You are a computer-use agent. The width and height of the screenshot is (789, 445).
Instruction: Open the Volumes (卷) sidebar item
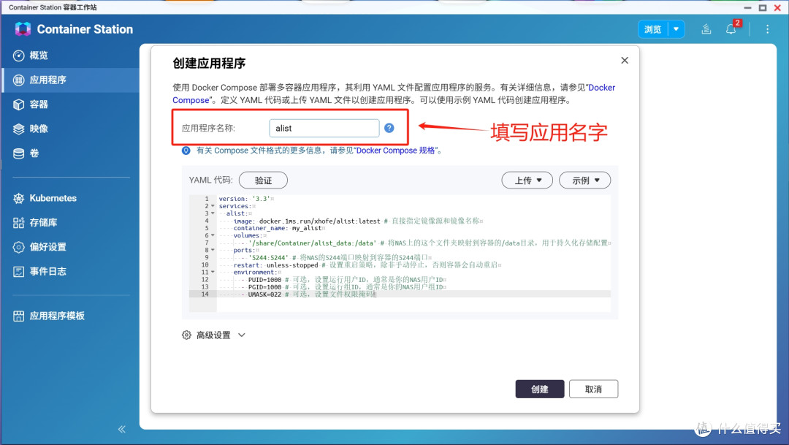click(70, 153)
